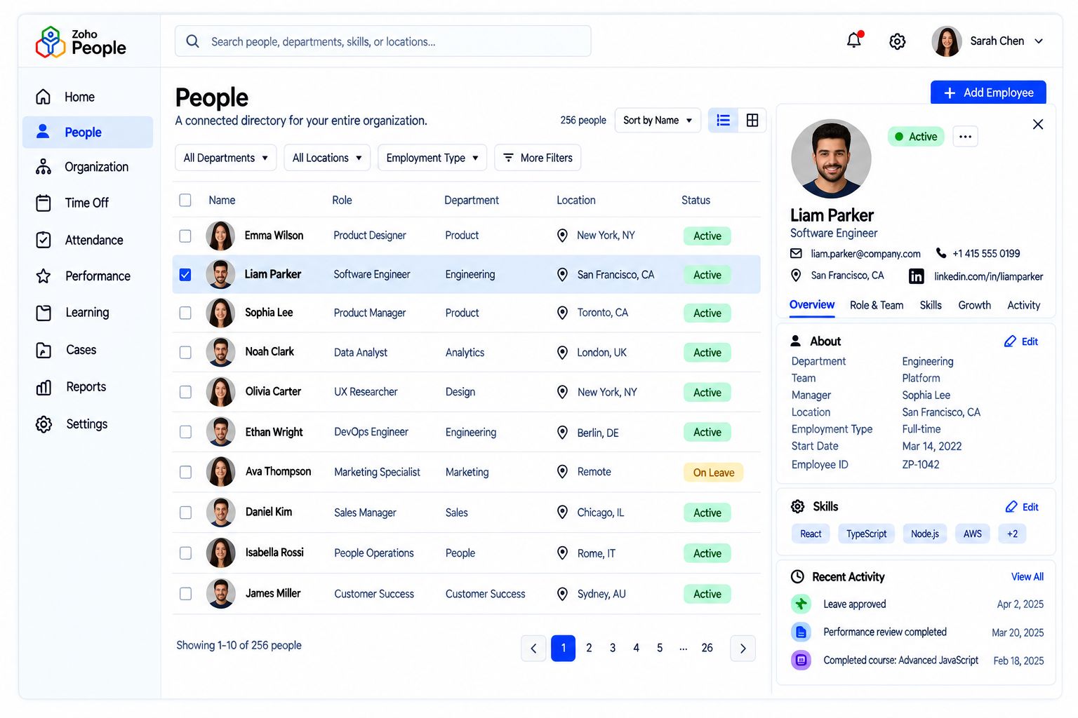The width and height of the screenshot is (1078, 718).
Task: Switch to the Growth tab
Action: click(974, 305)
